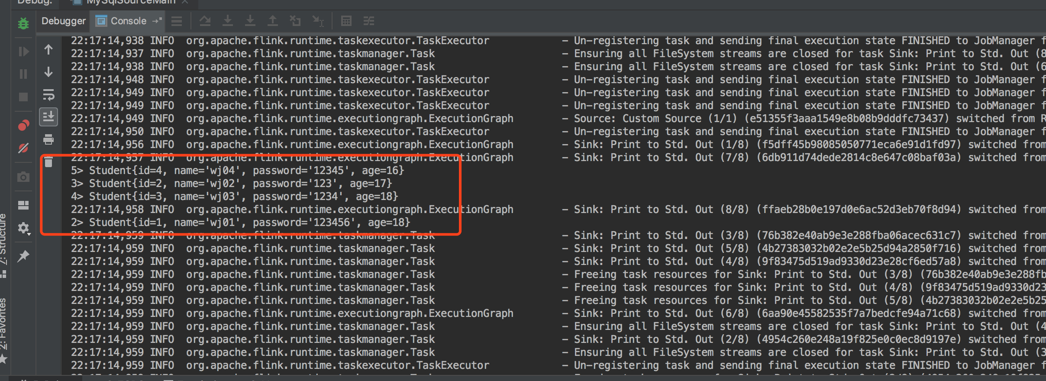1046x381 pixels.
Task: Toggle Scroll to End button
Action: (x=48, y=117)
